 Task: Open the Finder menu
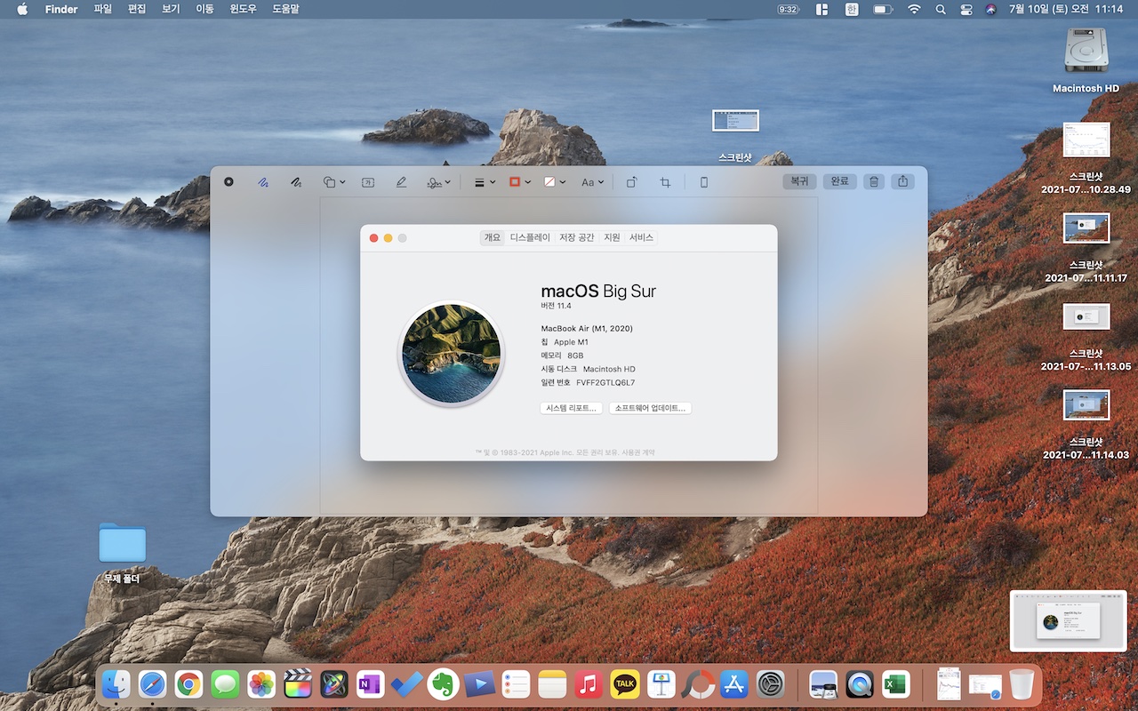61,9
